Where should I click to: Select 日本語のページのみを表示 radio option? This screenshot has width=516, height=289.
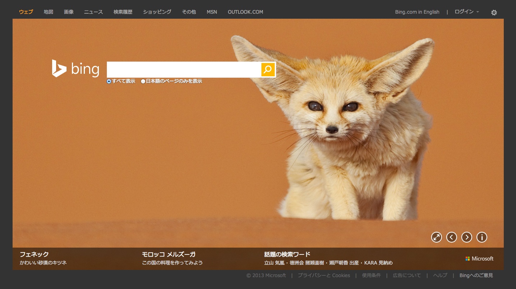[143, 81]
